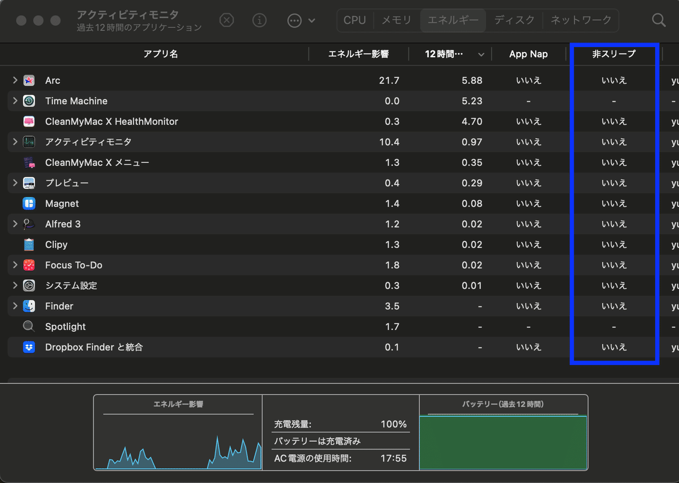Click the close window button
The image size is (679, 483).
tap(21, 20)
